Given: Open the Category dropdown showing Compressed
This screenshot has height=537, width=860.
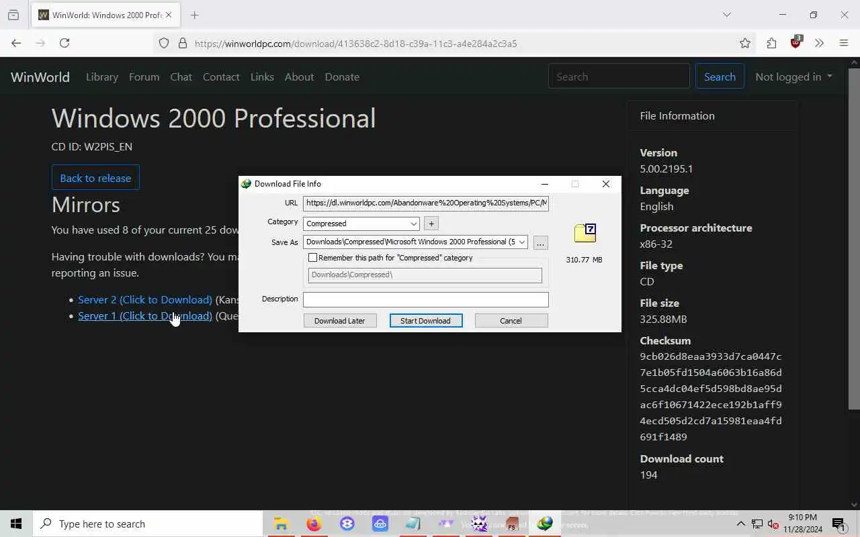Looking at the screenshot, I should (361, 224).
